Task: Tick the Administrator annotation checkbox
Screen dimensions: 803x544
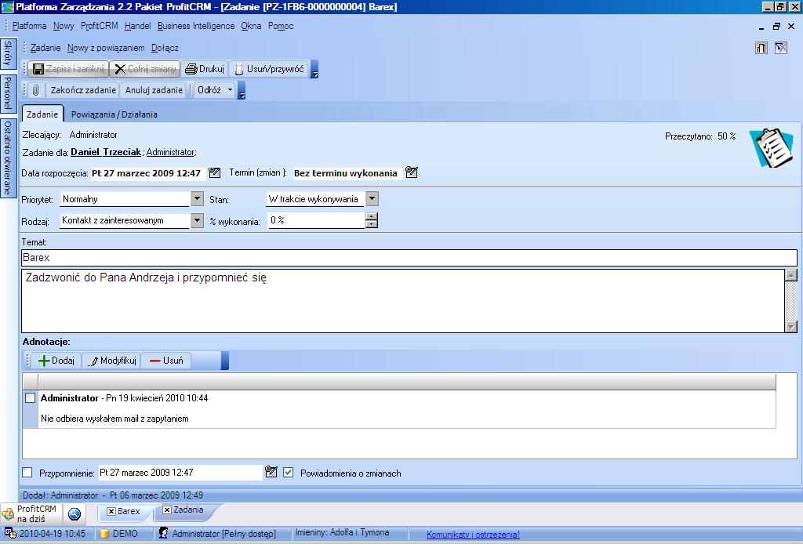Action: [31, 398]
